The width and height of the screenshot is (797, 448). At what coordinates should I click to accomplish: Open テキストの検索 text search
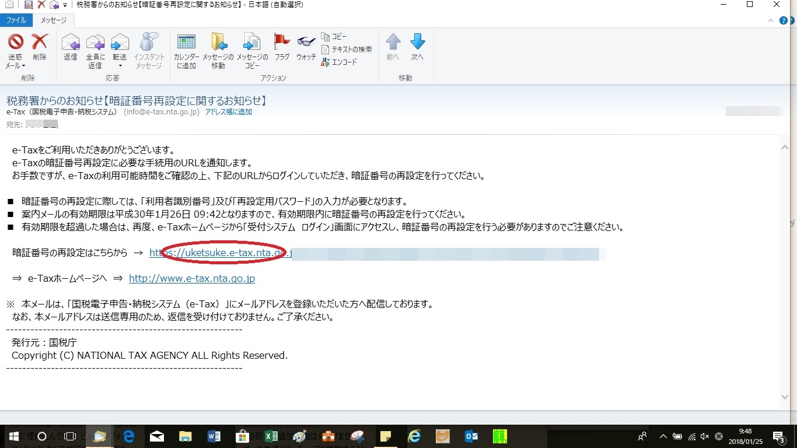(347, 50)
